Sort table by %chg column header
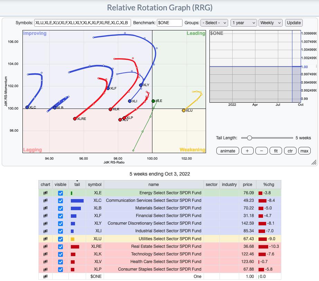 coord(269,185)
